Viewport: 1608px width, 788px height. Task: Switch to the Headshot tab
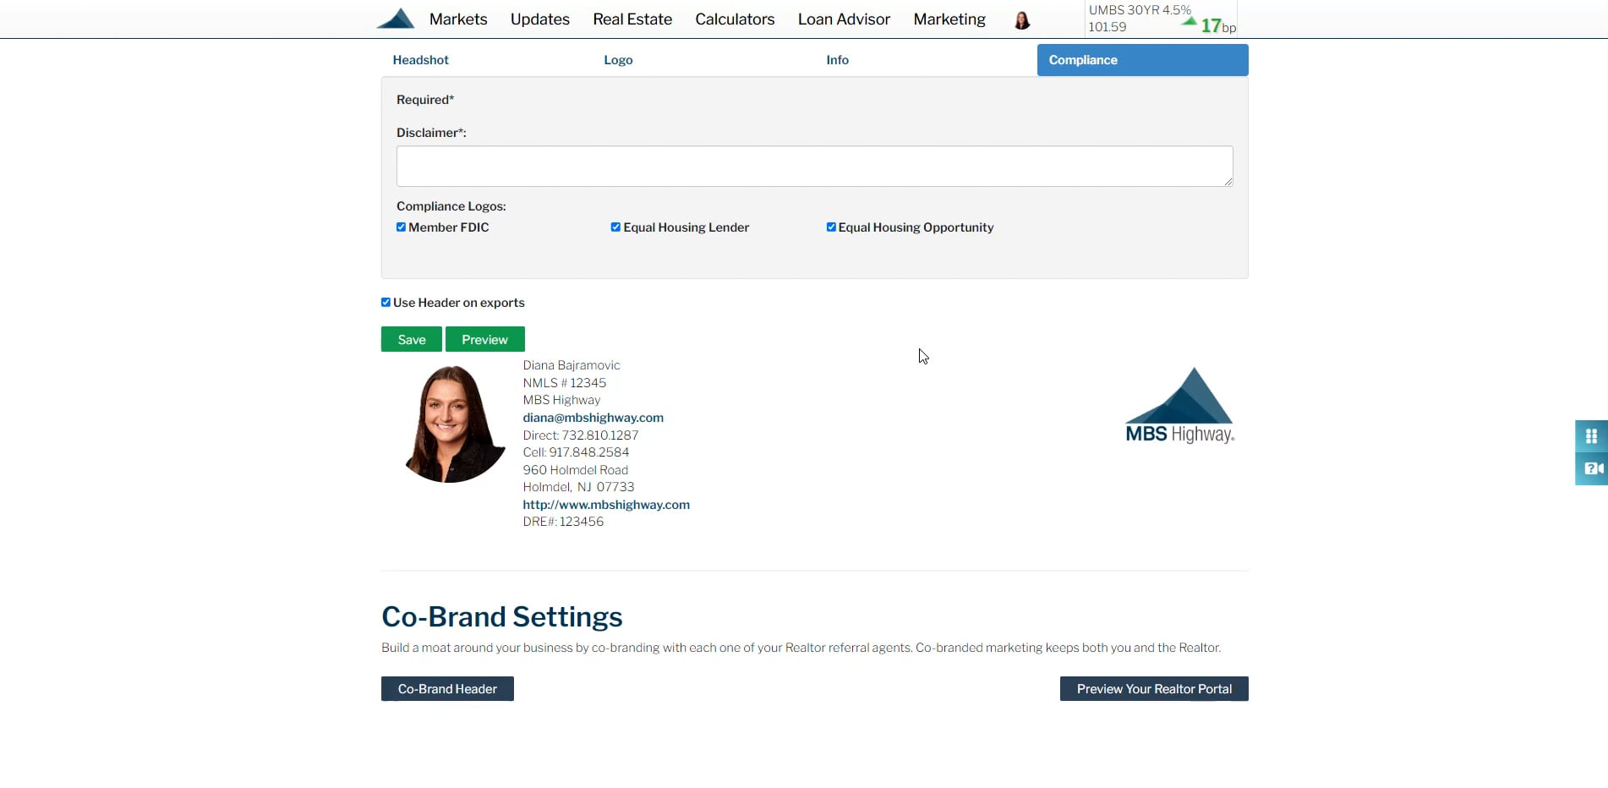click(420, 59)
